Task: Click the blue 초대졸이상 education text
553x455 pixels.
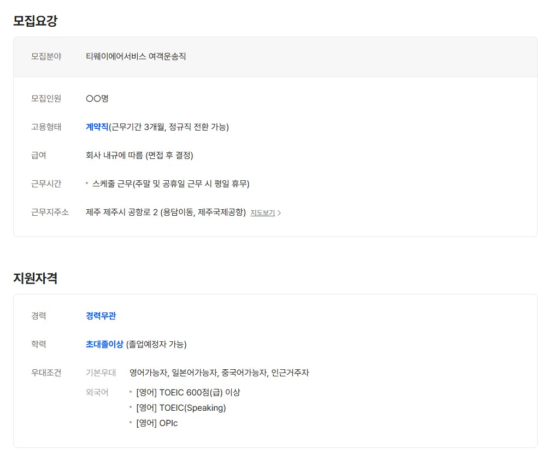Action: point(104,344)
